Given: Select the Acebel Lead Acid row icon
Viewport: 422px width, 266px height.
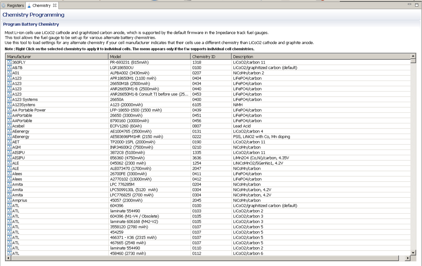Looking at the screenshot, I should [x=10, y=126].
